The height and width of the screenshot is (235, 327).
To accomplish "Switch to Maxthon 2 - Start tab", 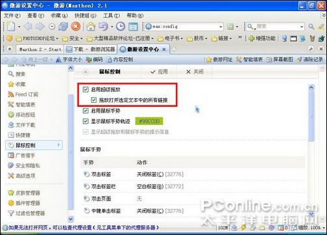I will 40,49.
